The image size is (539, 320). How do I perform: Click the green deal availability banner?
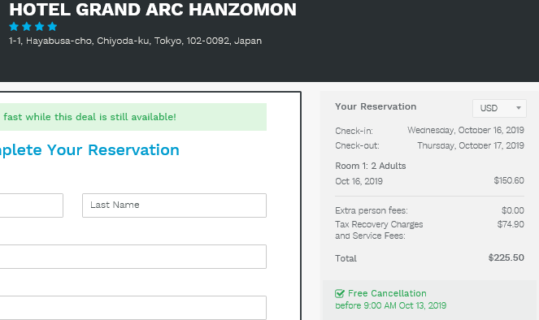click(x=133, y=117)
